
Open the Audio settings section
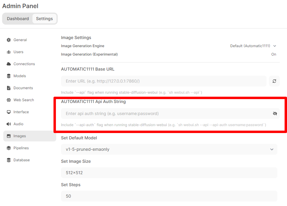tap(30, 124)
